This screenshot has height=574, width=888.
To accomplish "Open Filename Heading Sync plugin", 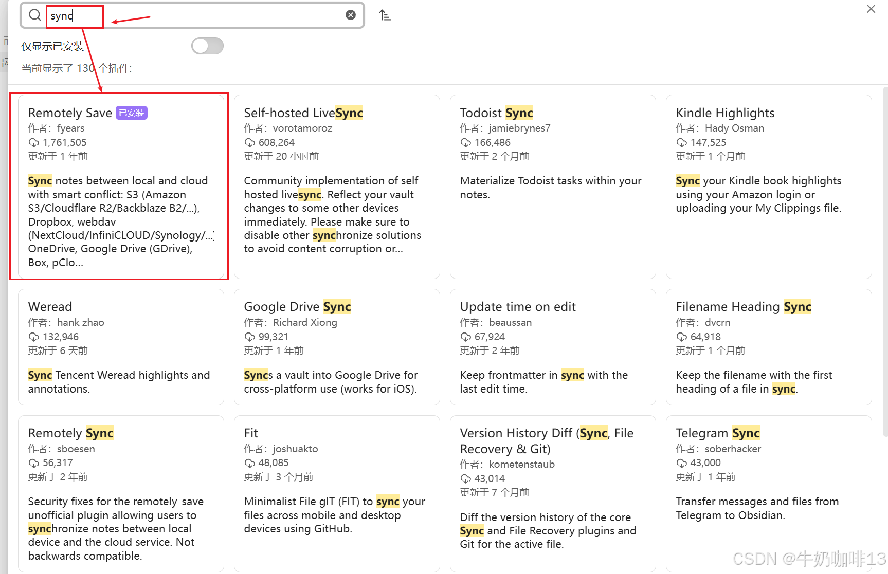I will [x=769, y=347].
